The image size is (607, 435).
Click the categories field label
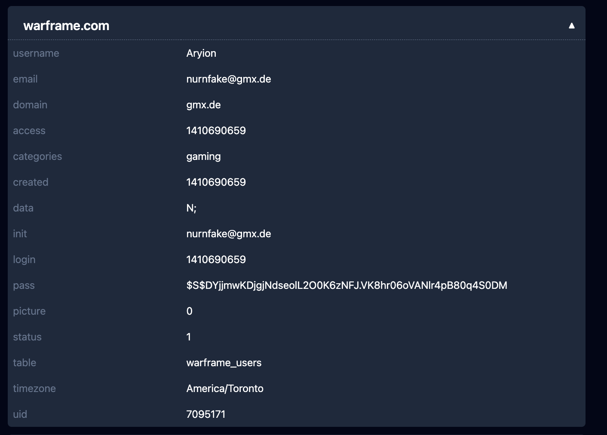tap(37, 156)
